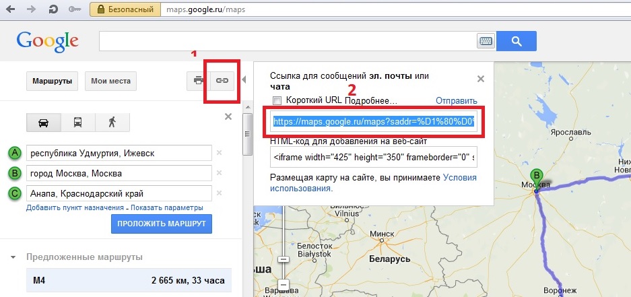This screenshot has width=631, height=297.
Task: Click the blue magnifier search button
Action: (517, 41)
